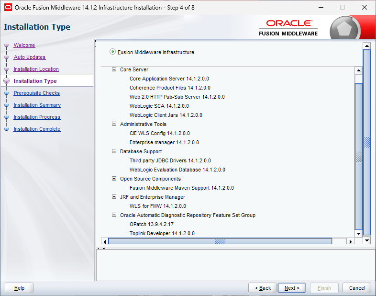
Task: Collapse Oracle Automatic Diagnostic Repository group
Action: click(x=114, y=215)
